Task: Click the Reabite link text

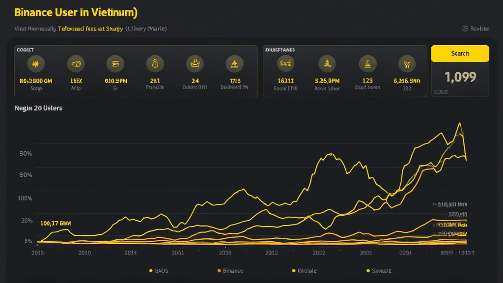Action: point(479,28)
